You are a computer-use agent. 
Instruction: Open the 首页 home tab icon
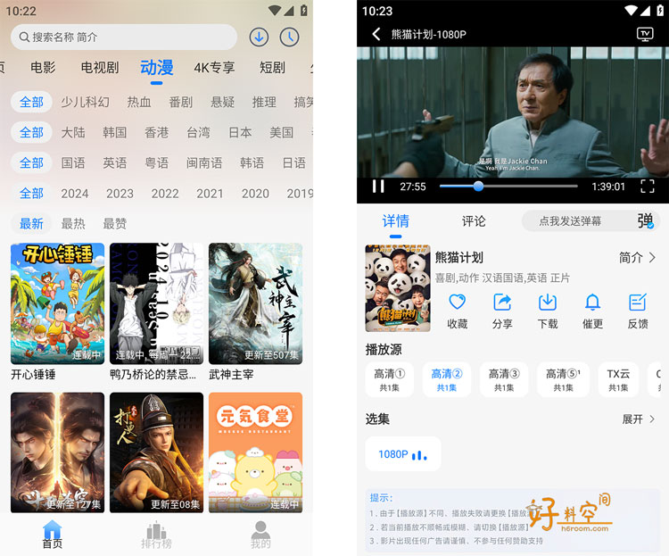[52, 535]
